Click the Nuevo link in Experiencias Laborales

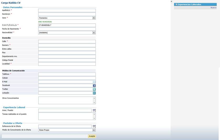pos(213,8)
